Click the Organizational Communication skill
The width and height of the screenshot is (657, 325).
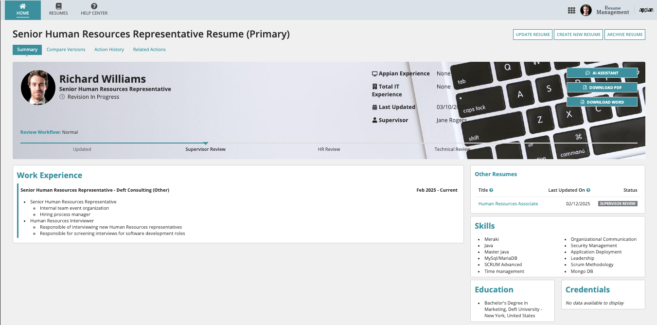604,239
